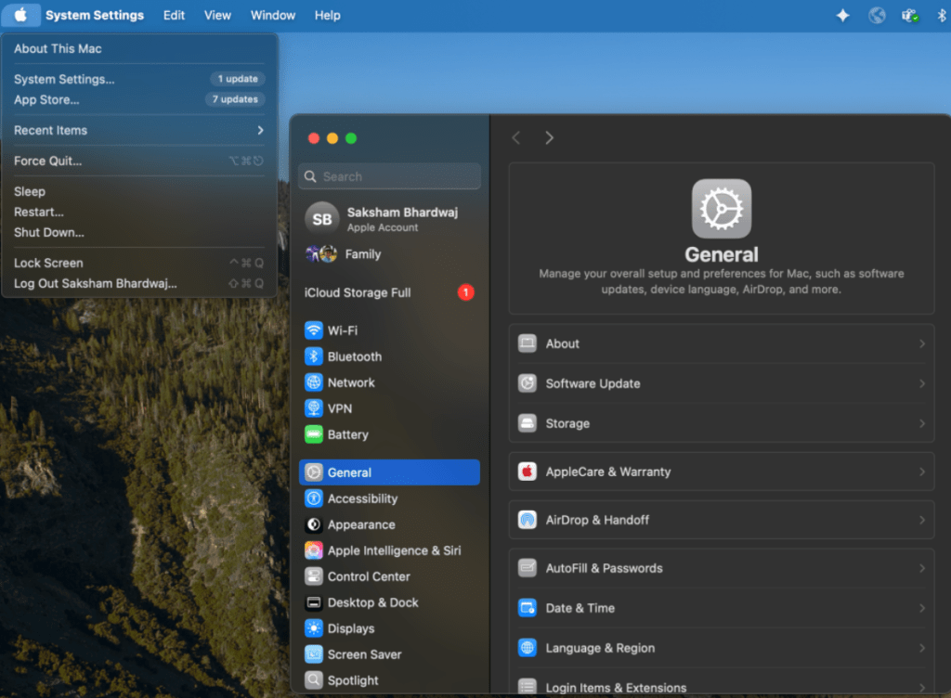Select the Control Center sidebar icon
Screen dimensions: 951x698
(x=314, y=576)
